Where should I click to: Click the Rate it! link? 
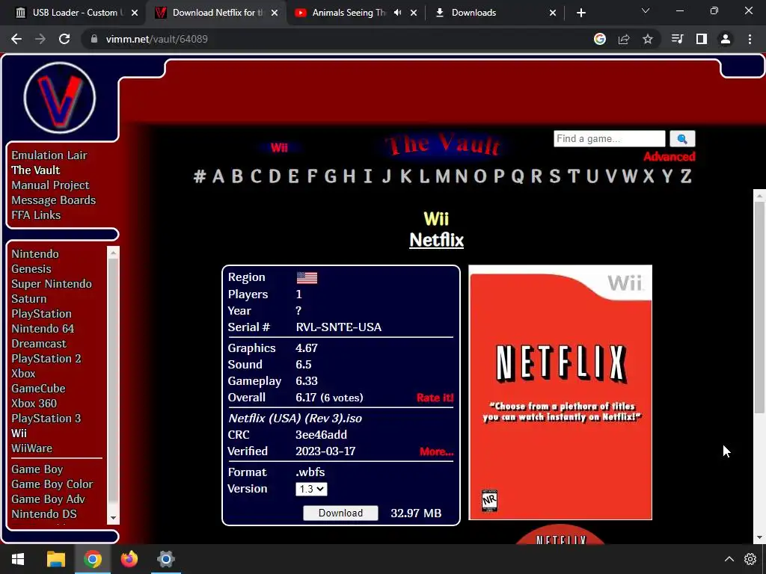435,398
